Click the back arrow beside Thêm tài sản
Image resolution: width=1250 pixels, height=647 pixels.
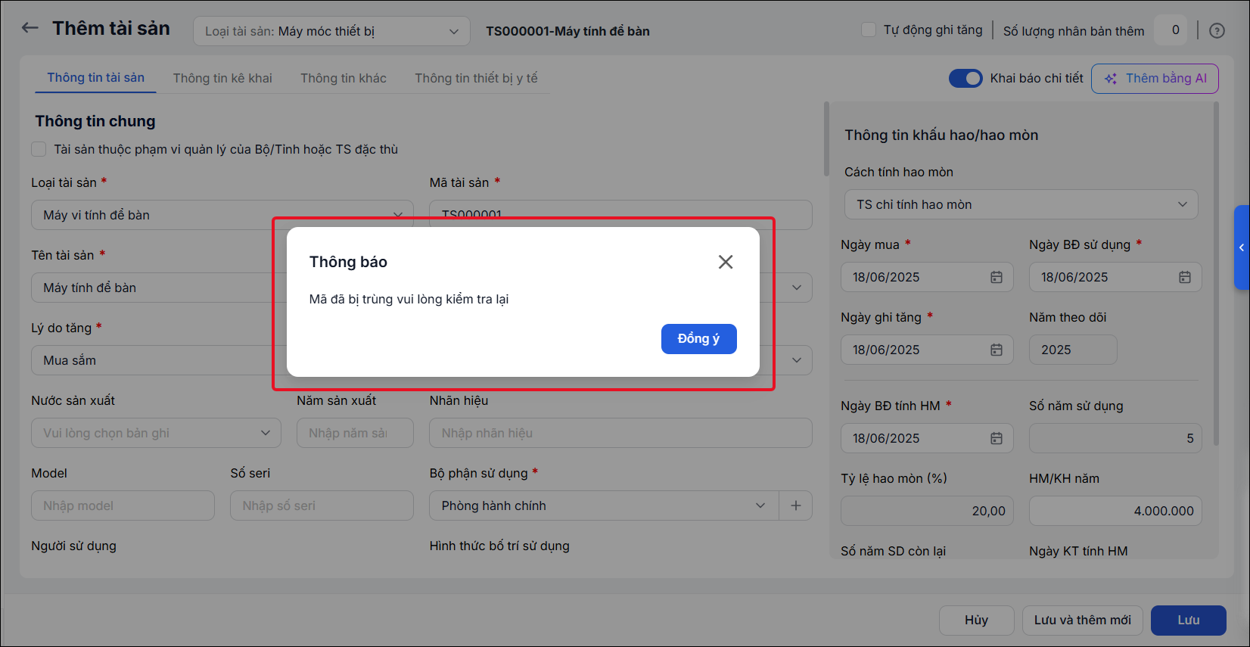click(x=30, y=28)
